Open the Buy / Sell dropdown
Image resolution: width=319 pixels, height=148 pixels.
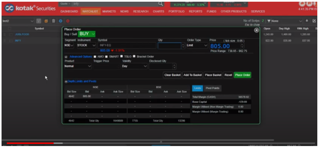pyautogui.click(x=87, y=34)
